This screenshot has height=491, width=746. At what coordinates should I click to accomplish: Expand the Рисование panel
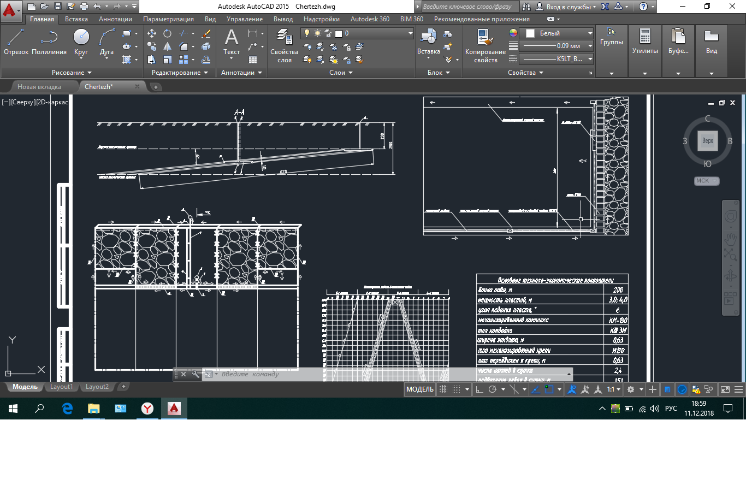[72, 73]
